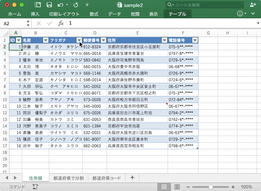Click postal code 583-0842

94,60
